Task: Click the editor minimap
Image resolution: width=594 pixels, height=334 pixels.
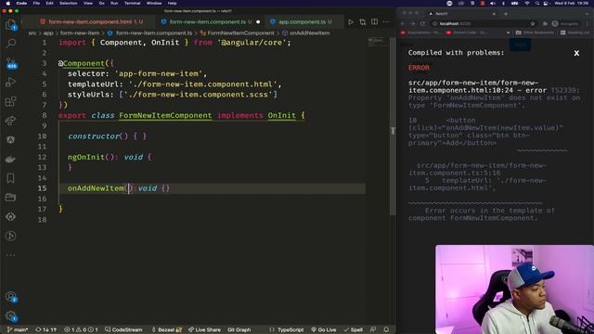Action: pos(377,42)
